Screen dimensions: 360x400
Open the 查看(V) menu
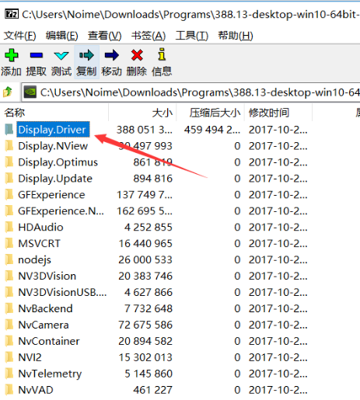[x=104, y=36]
